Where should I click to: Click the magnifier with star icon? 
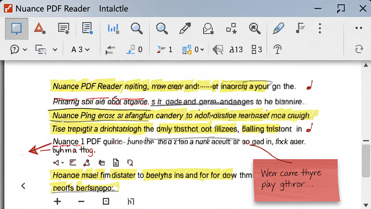(x=255, y=28)
